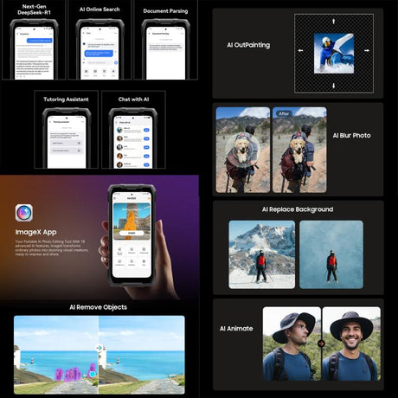Click the downward arrow in AI OutPainting
Viewport: 398px width, 398px height.
click(x=334, y=86)
